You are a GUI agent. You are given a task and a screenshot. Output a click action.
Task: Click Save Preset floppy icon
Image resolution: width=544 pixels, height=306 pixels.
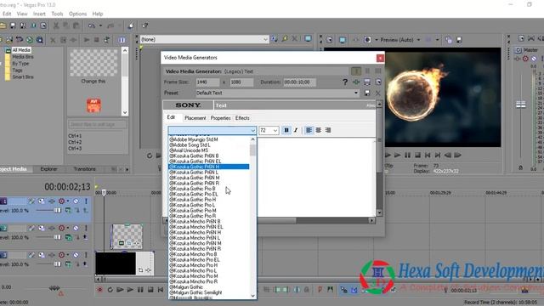coord(367,93)
